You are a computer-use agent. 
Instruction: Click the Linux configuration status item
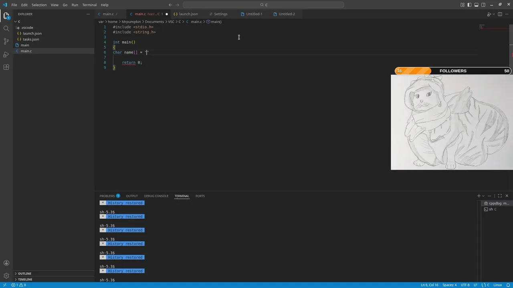click(x=497, y=285)
